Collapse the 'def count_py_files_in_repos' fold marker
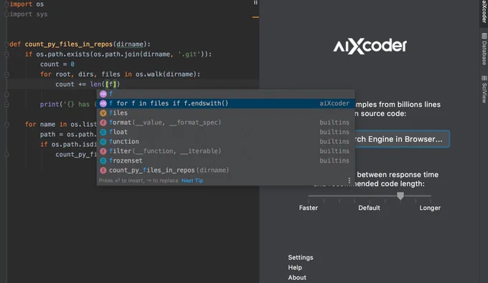 (6, 44)
